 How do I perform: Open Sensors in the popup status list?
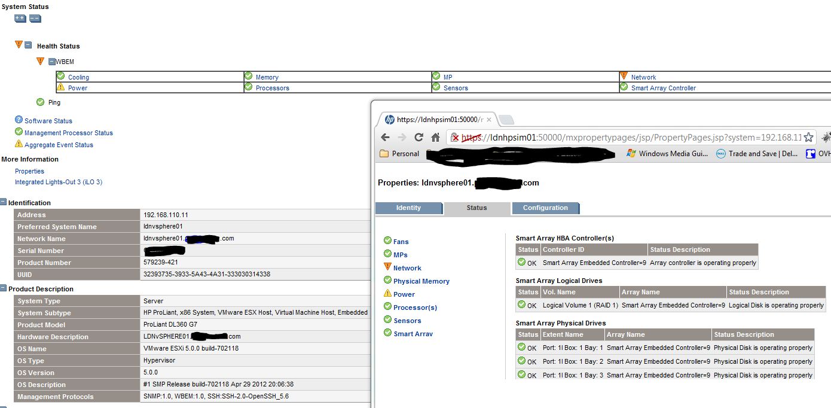tap(408, 321)
